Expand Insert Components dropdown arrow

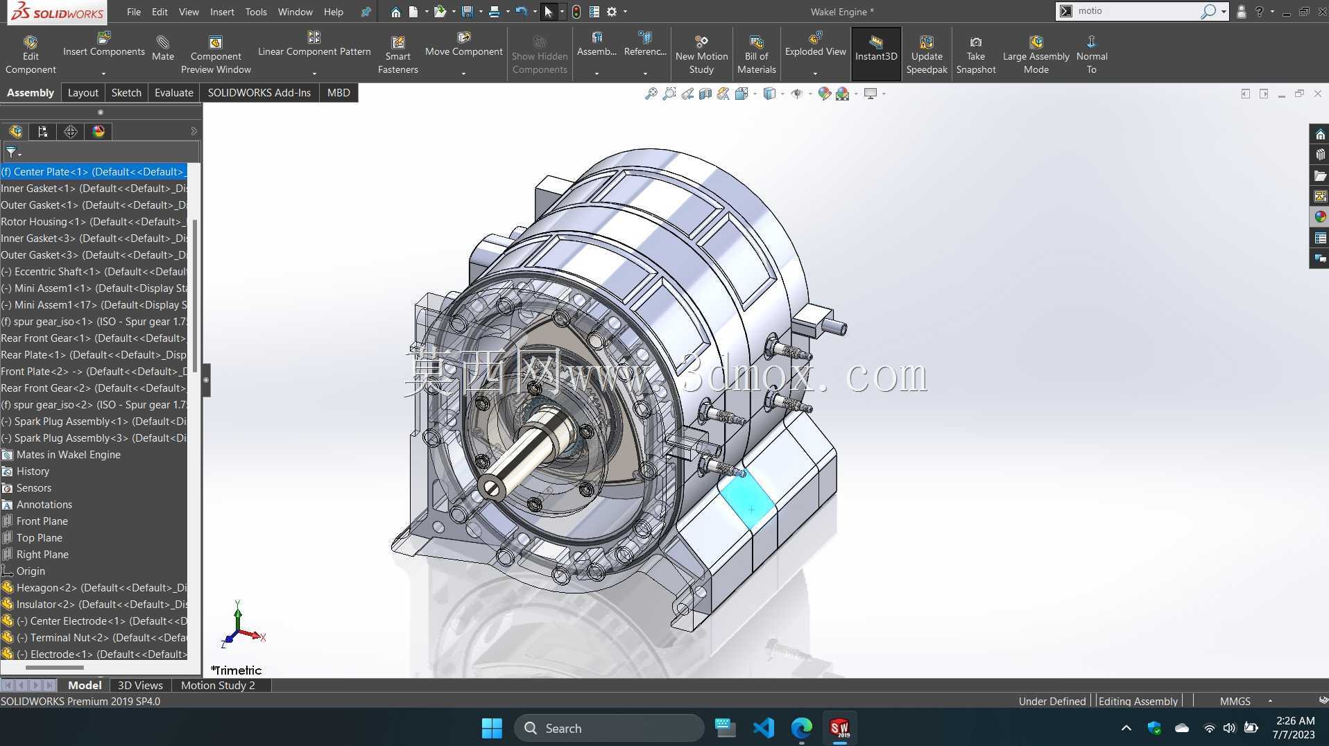pyautogui.click(x=103, y=73)
